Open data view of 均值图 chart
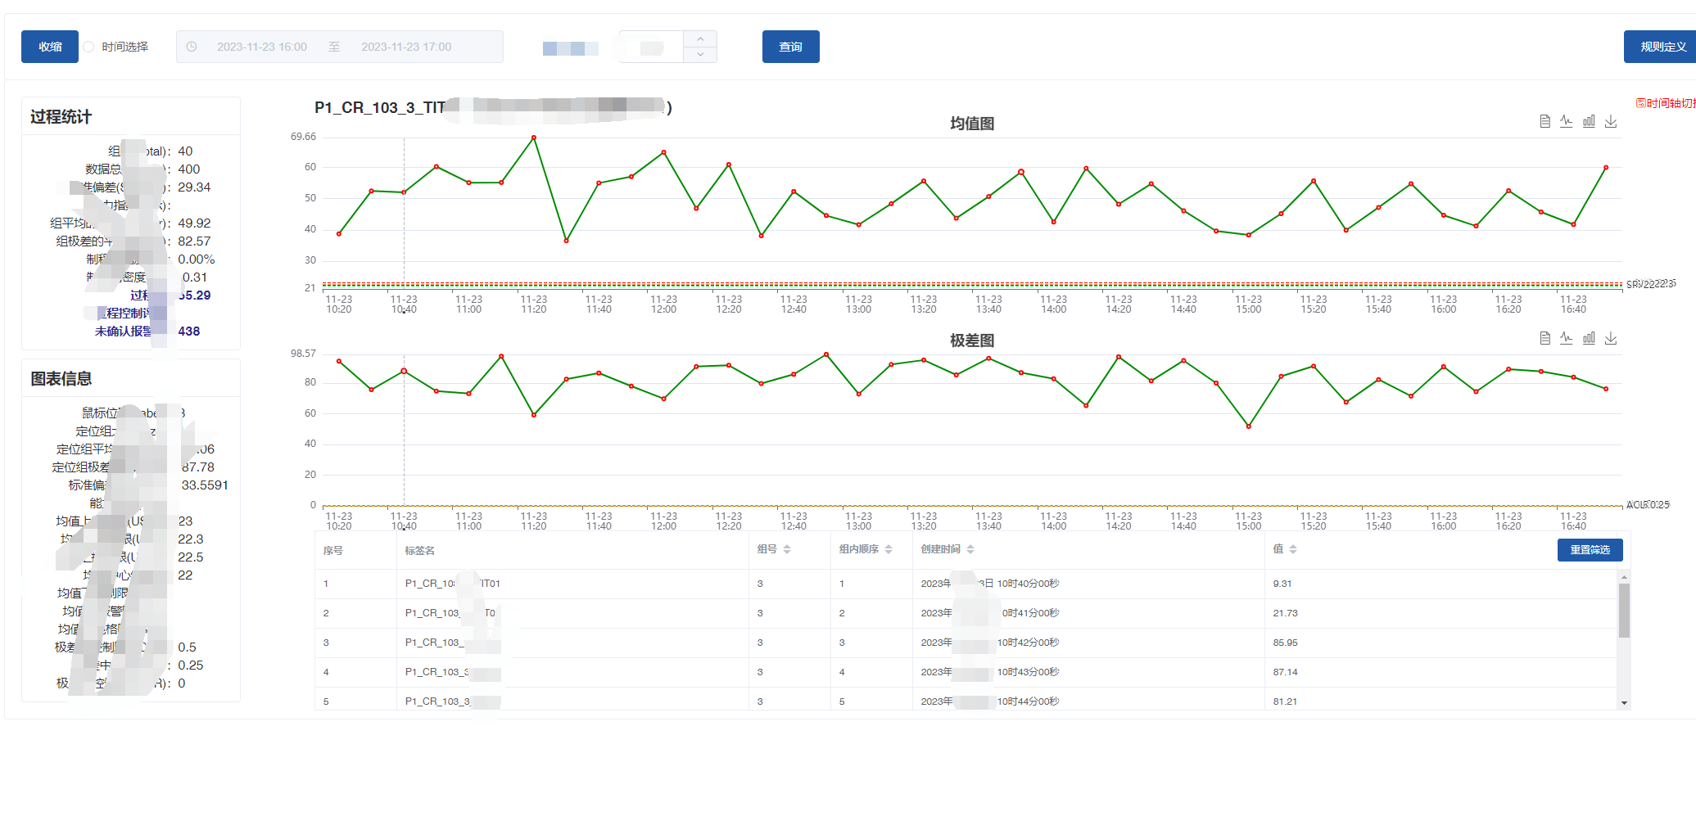 [1544, 121]
